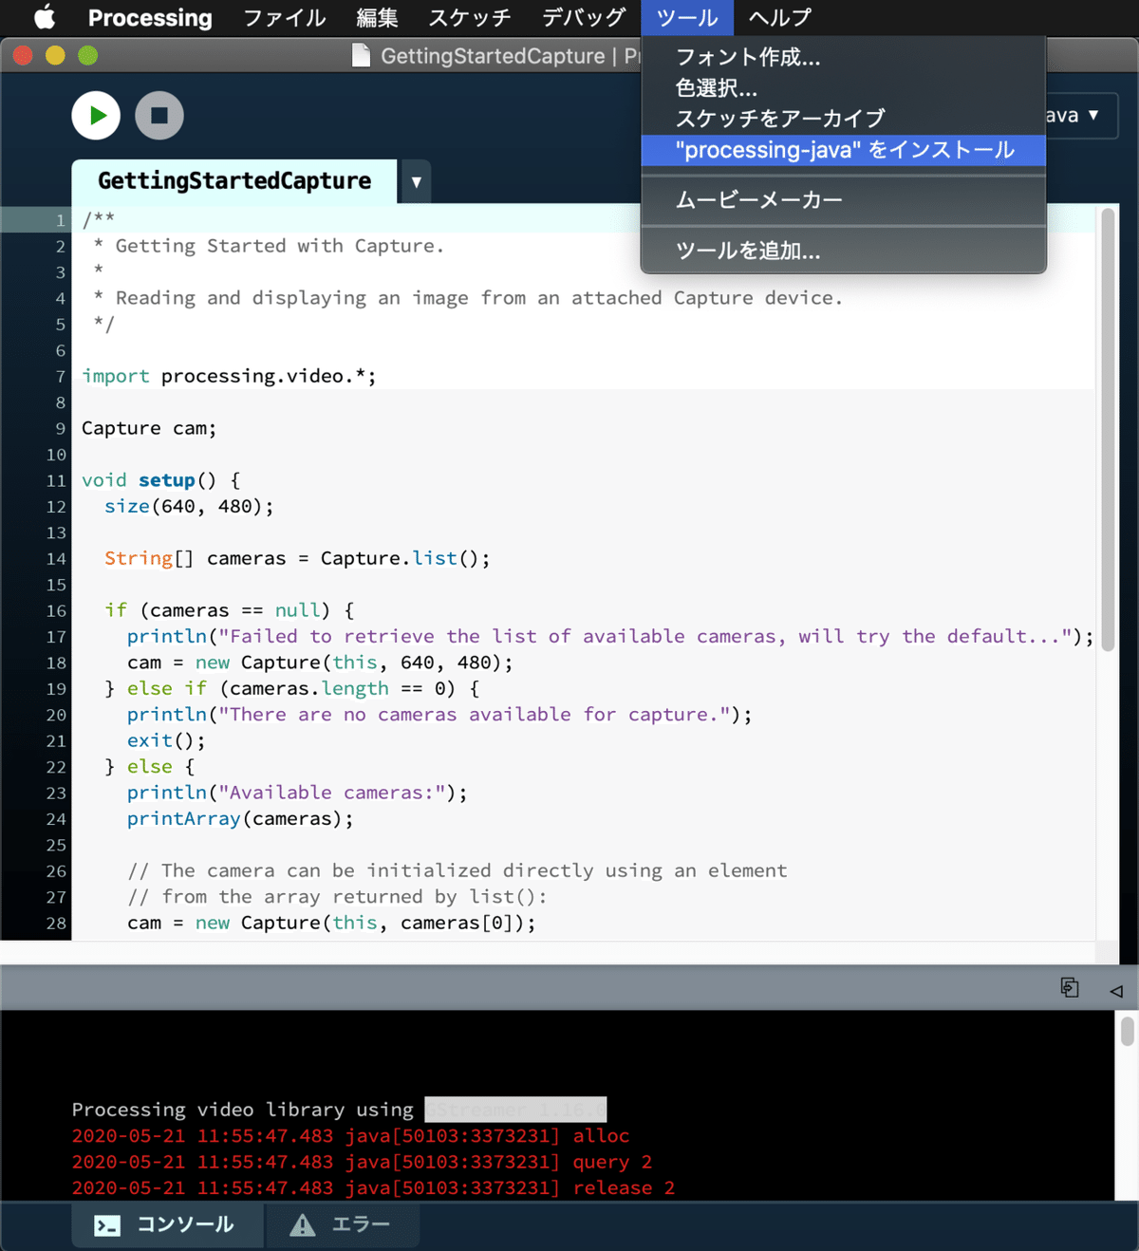Open the 編集 menu
This screenshot has height=1251, width=1139.
click(x=377, y=17)
